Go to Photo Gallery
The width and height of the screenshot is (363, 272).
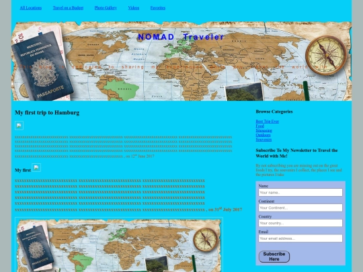tap(106, 8)
